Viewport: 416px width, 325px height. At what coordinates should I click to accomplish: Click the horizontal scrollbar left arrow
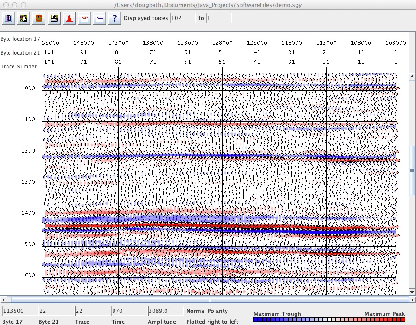click(4, 299)
